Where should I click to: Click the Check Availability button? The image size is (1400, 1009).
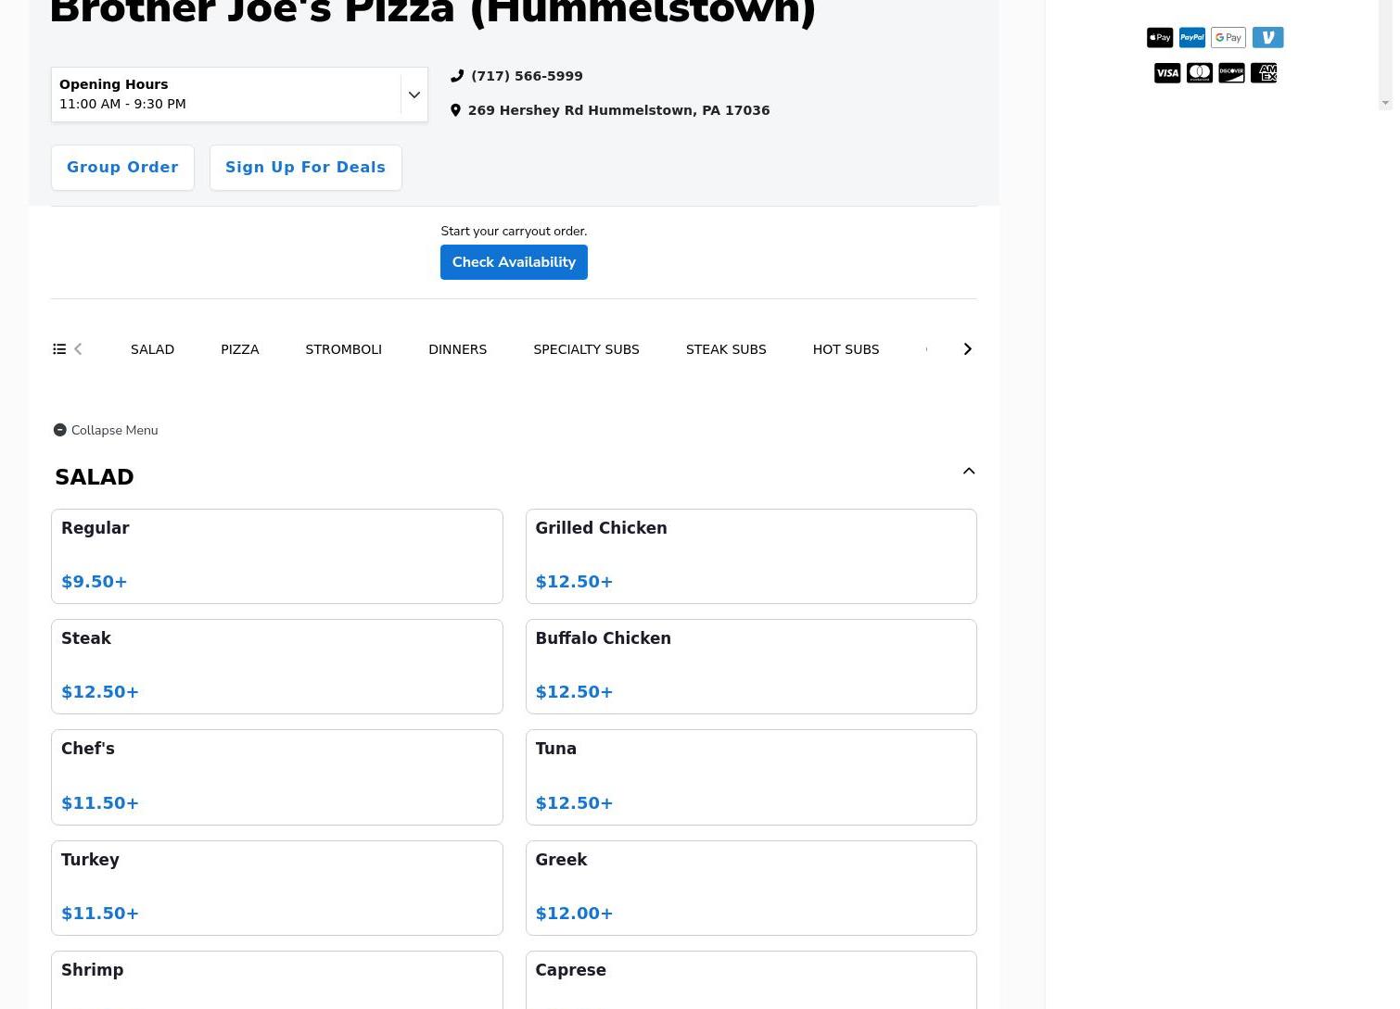point(514,262)
